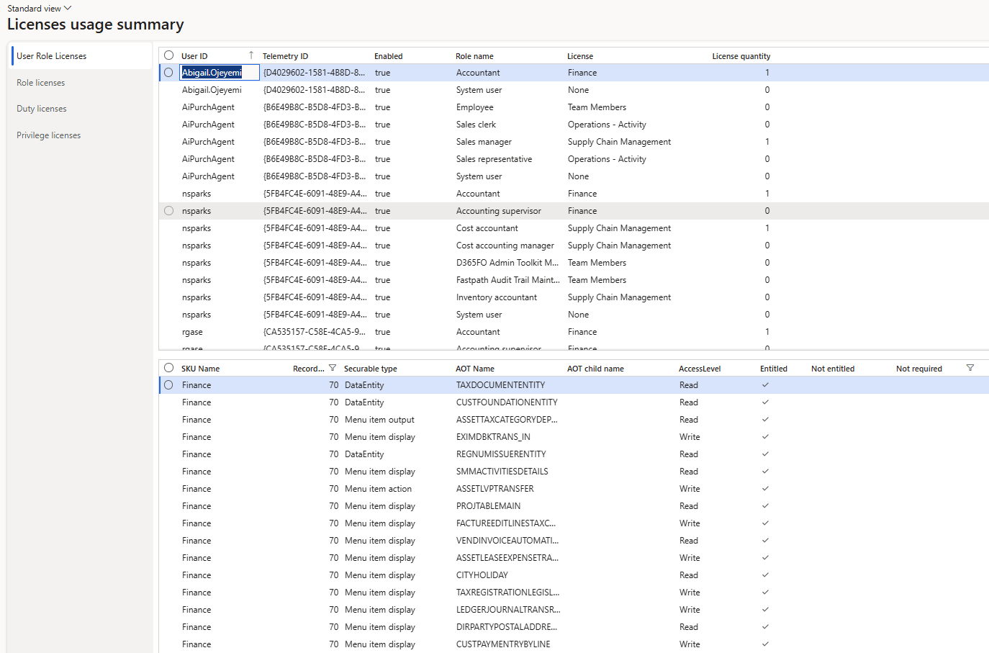Screen dimensions: 989x653
Task: Open the Standard view dropdown
Action: [x=40, y=9]
